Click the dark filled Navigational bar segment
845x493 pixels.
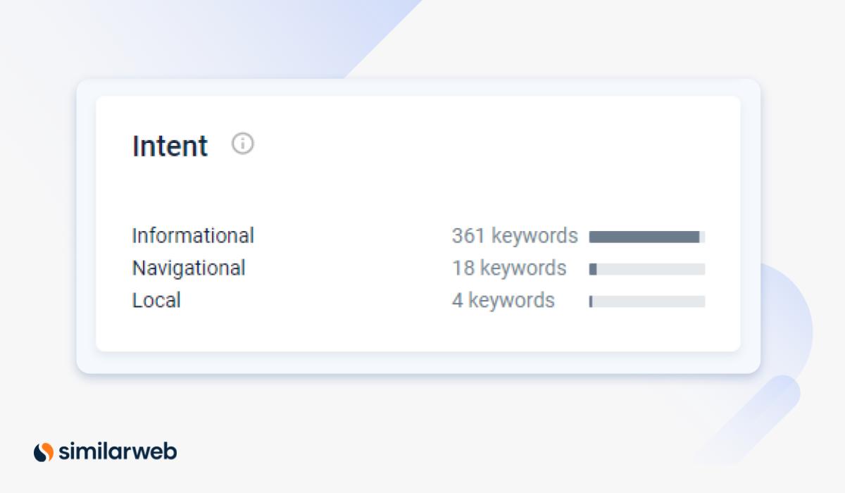(593, 269)
